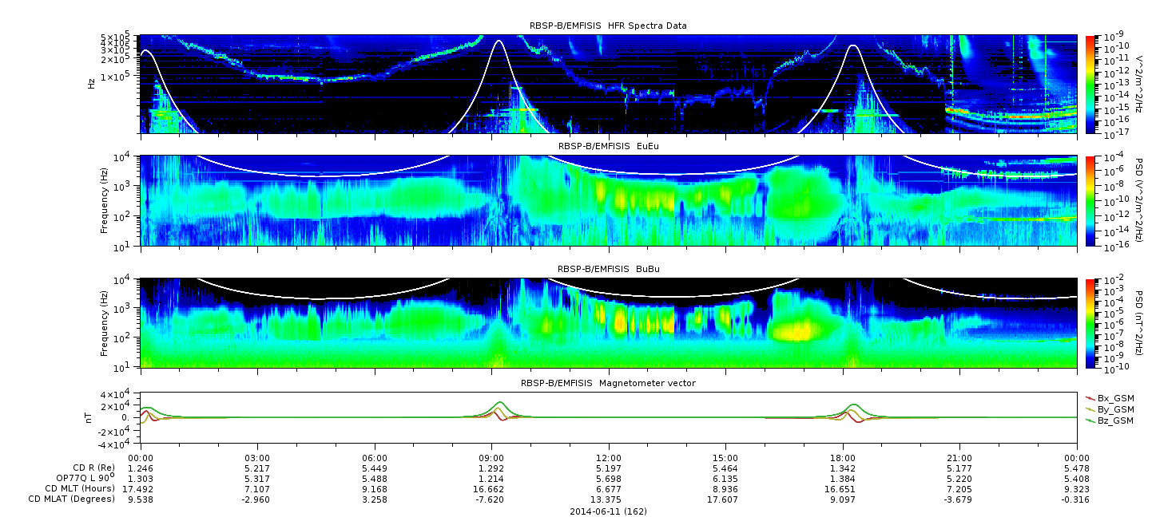This screenshot has width=1156, height=525.
Task: Click the BuBu PSD color bar
Action: point(1091,322)
